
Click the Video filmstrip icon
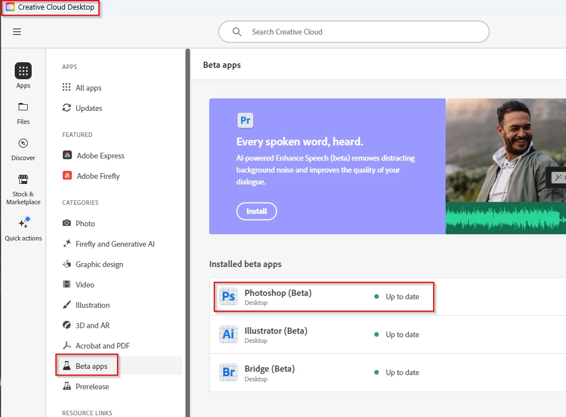tap(66, 284)
